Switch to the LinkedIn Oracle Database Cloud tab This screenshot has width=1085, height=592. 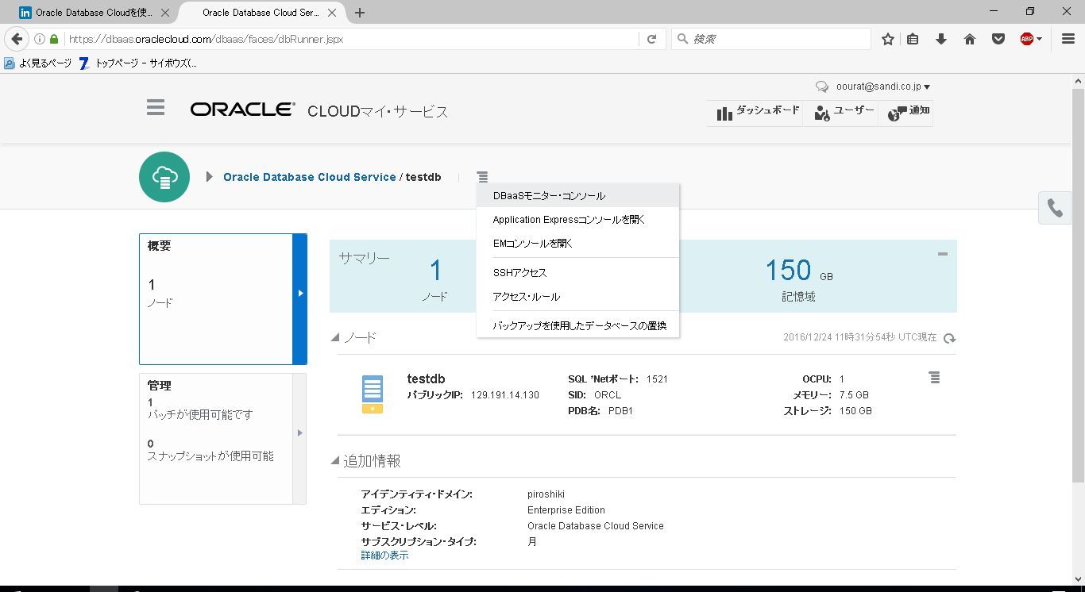(94, 13)
